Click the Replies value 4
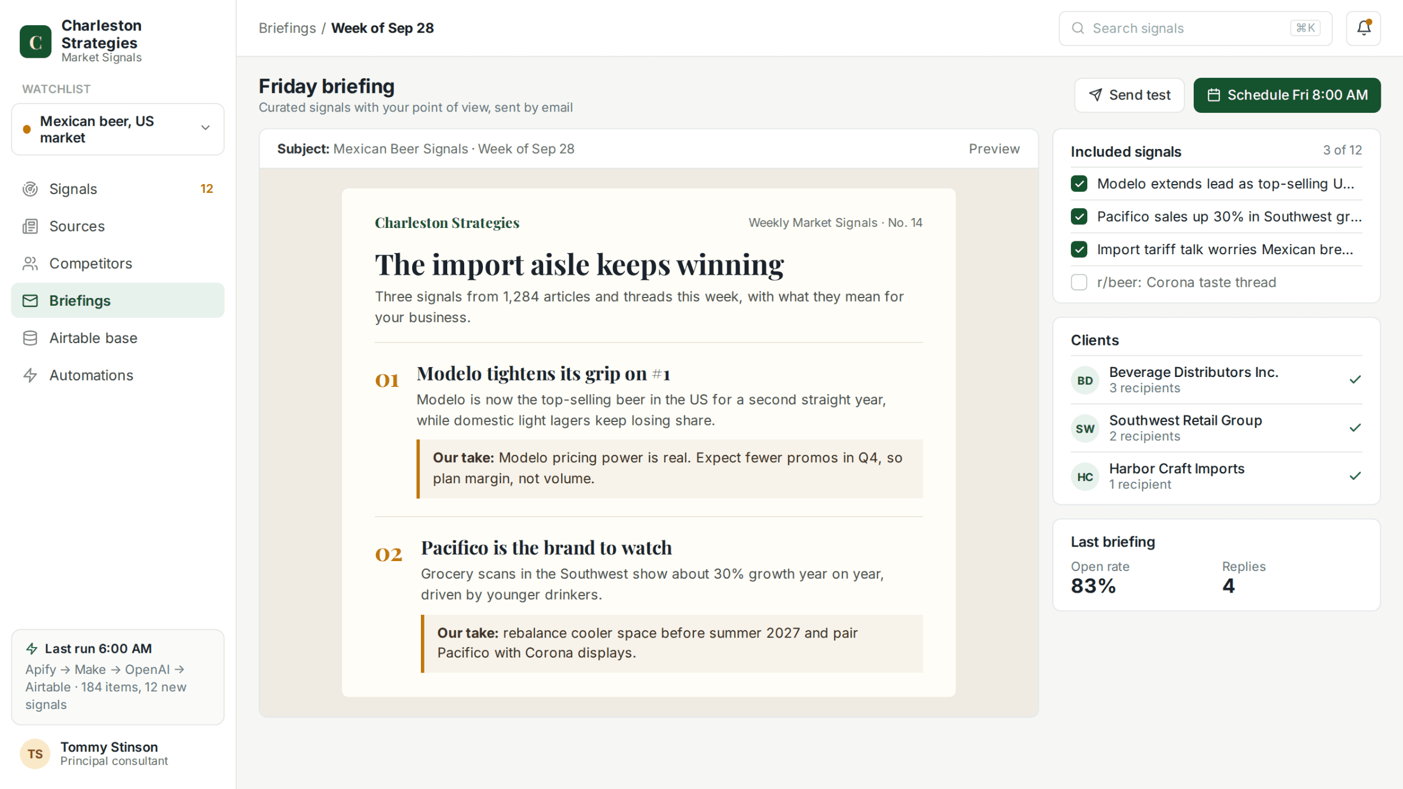 coord(1229,586)
